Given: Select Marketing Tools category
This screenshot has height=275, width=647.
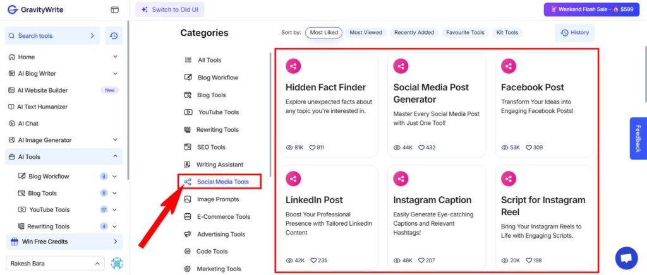Looking at the screenshot, I should click(x=212, y=269).
